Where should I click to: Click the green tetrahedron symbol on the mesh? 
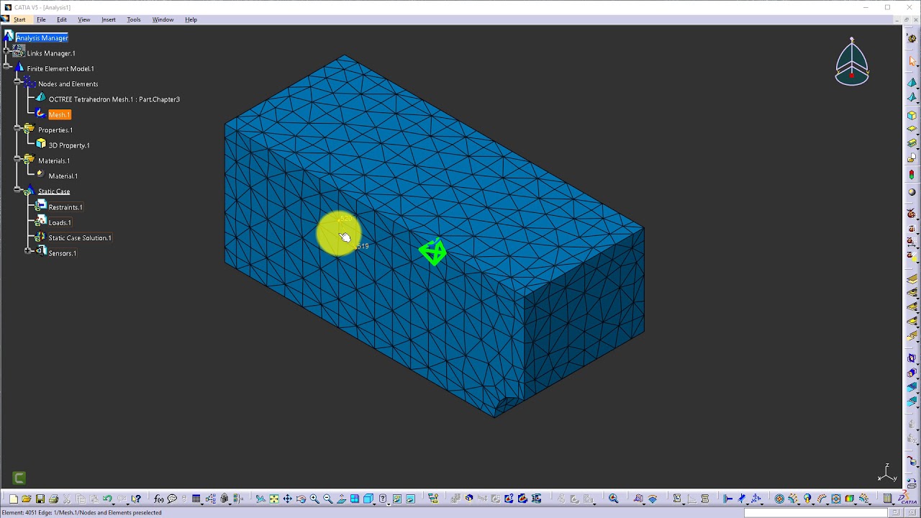point(433,252)
